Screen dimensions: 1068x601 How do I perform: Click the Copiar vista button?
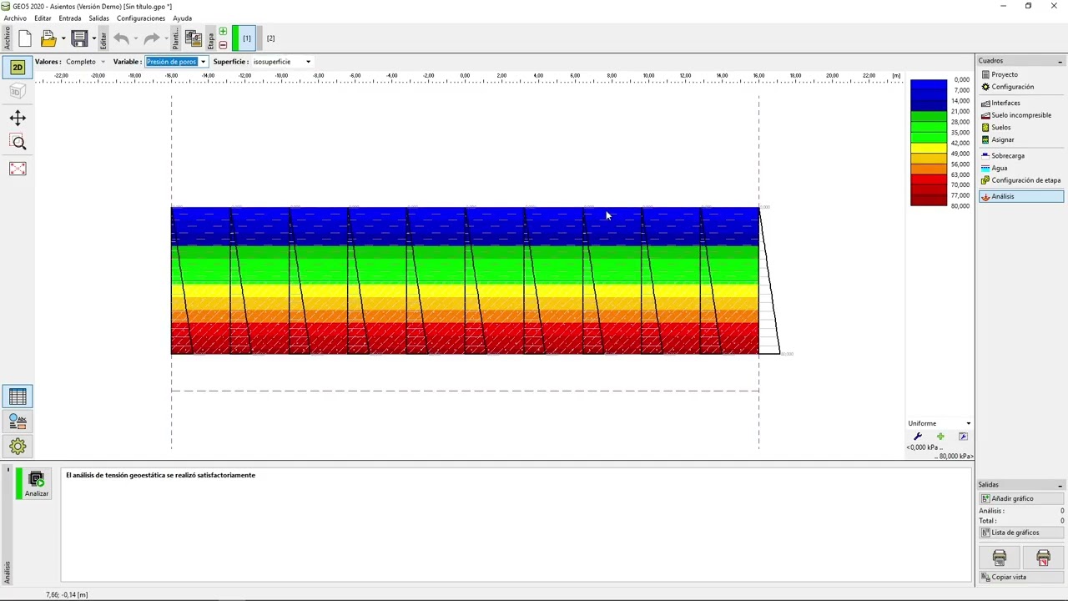coord(1020,577)
